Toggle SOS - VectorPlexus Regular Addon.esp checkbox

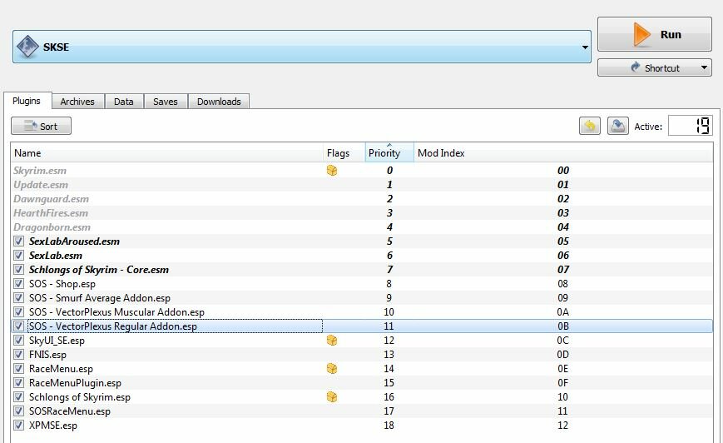coord(18,326)
